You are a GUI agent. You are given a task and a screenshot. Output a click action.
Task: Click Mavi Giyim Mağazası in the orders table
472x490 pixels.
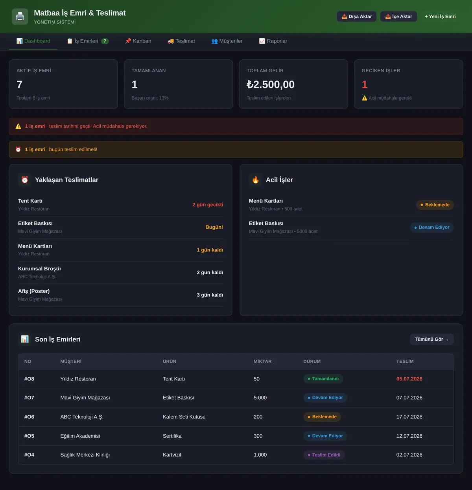click(x=85, y=398)
